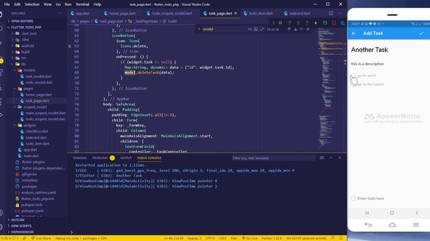Click Go Live in status bar

click(249, 238)
